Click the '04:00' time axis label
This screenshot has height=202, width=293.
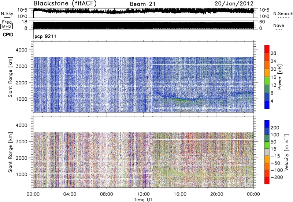coord(70,194)
